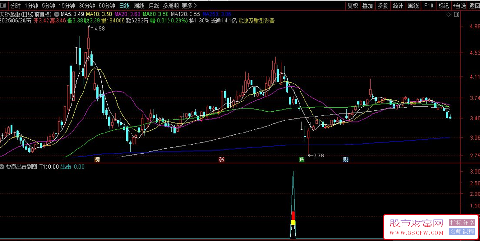
Task: Click the MA120: 3.55 label
Action: [185, 14]
